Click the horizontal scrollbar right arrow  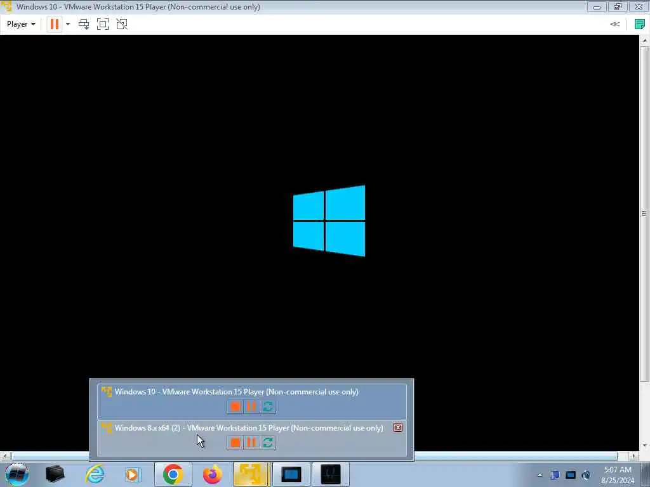click(633, 456)
